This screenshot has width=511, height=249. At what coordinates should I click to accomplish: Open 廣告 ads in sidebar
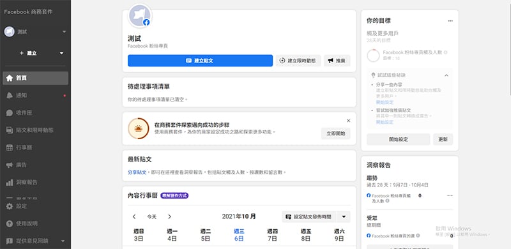(x=35, y=165)
